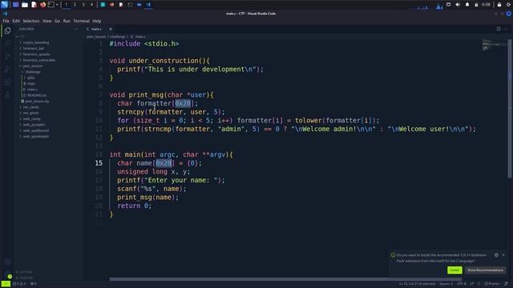
Task: Expand the web_candy folder
Action: (x=32, y=119)
